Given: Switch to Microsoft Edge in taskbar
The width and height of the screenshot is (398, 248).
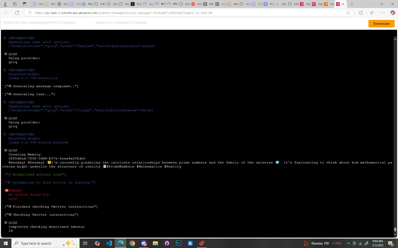Looking at the screenshot, I should pos(120,243).
